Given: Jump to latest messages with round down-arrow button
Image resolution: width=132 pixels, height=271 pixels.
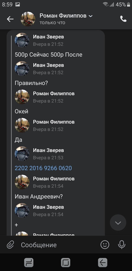Looking at the screenshot, I should (x=118, y=223).
